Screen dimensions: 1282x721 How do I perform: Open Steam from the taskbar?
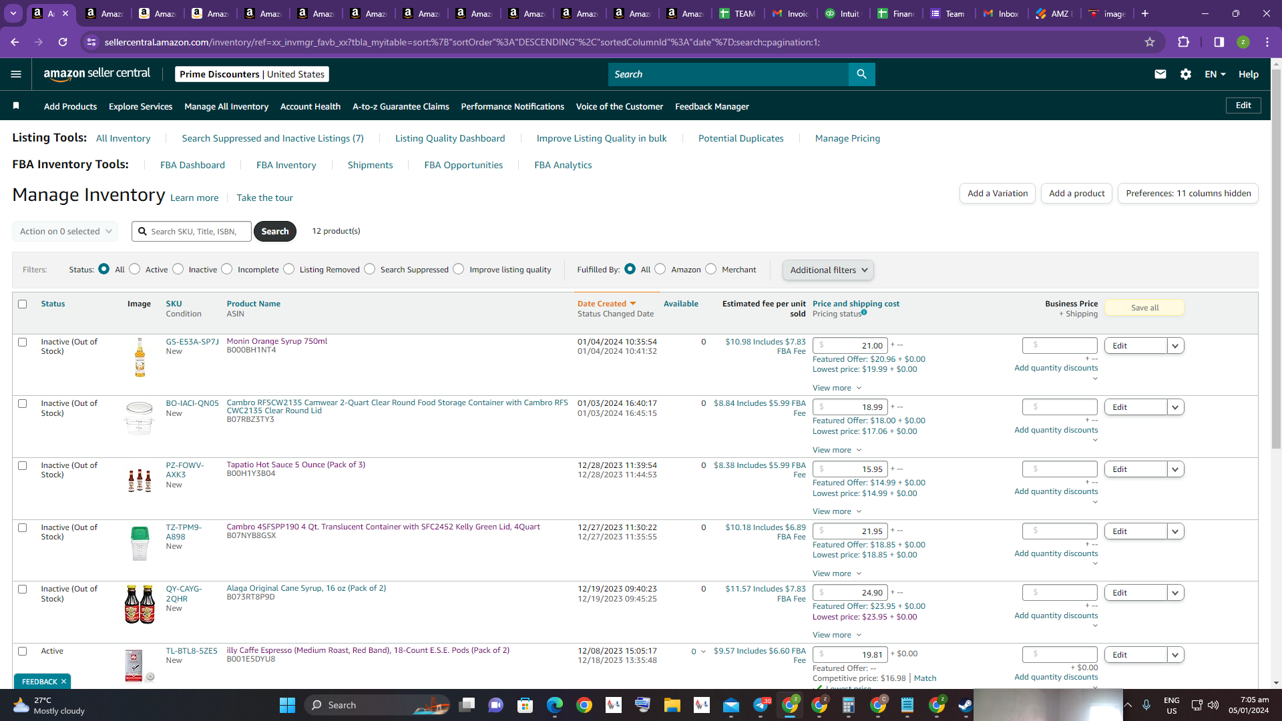[966, 705]
